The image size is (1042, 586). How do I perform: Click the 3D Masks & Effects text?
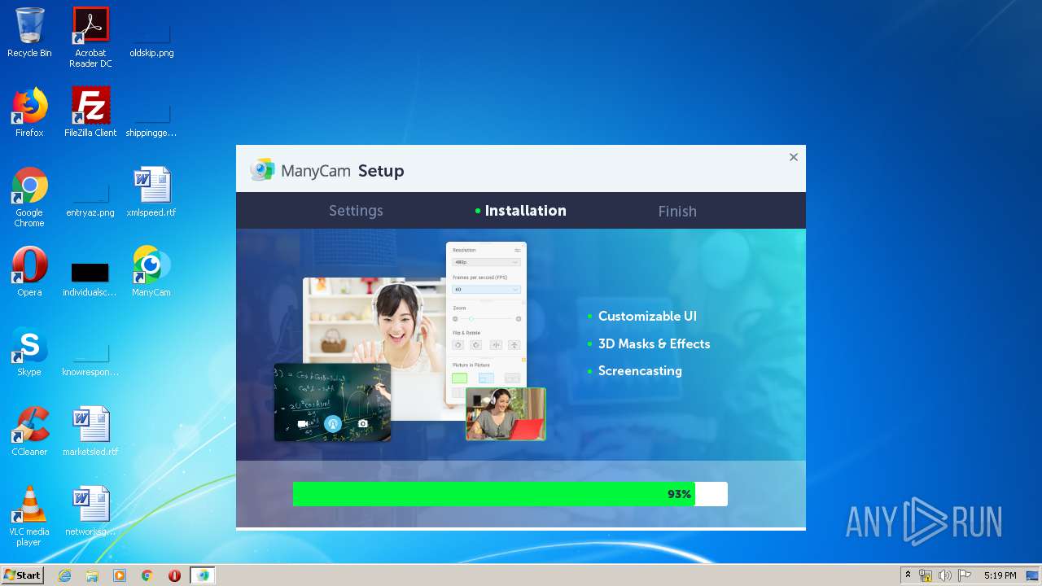pos(654,343)
